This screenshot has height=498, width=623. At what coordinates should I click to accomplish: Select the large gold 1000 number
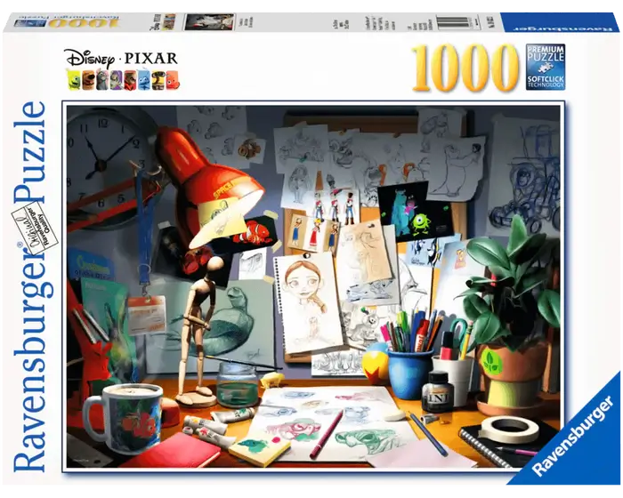464,67
